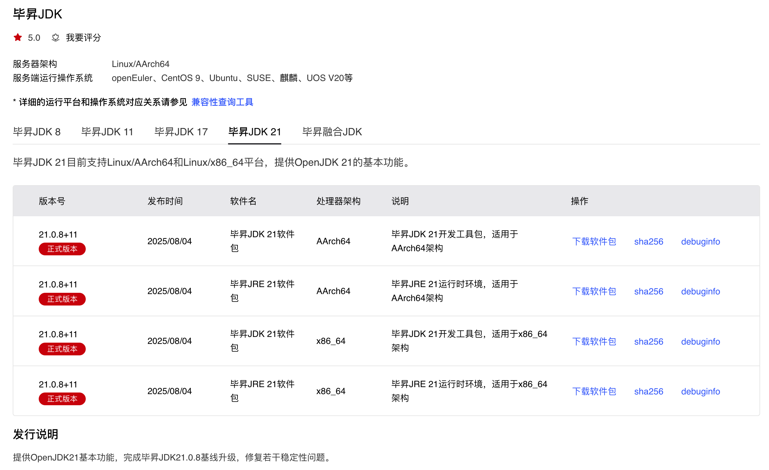Select the 毕昇JDK 17 tab
This screenshot has width=769, height=470.
pos(181,132)
